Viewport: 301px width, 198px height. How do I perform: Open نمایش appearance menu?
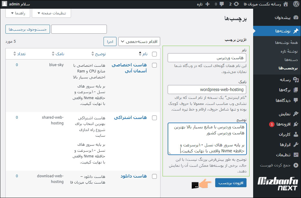[285, 114]
